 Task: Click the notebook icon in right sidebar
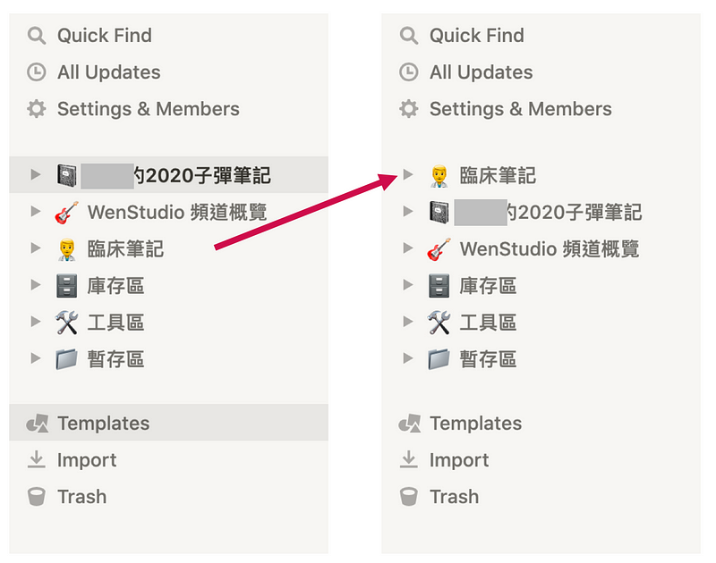click(x=439, y=213)
